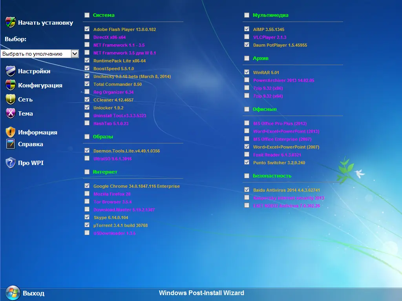402x301 pixels.
Task: Open the Настройки shield icon
Action: point(11,71)
